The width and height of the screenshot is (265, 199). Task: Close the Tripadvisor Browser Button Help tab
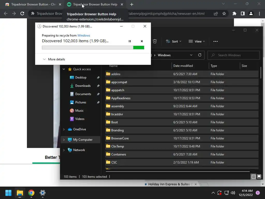click(122, 4)
